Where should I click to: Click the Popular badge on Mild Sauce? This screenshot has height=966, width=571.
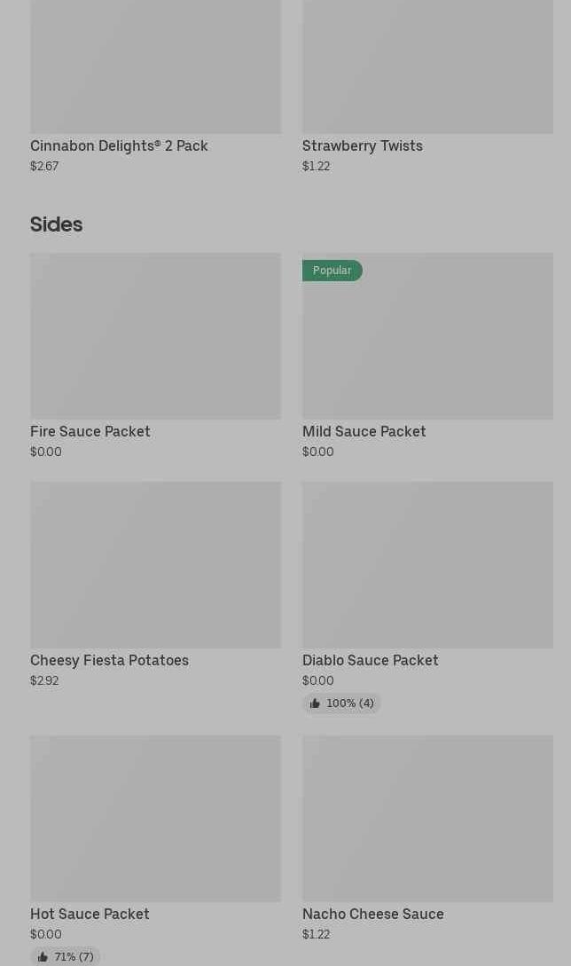click(x=332, y=271)
